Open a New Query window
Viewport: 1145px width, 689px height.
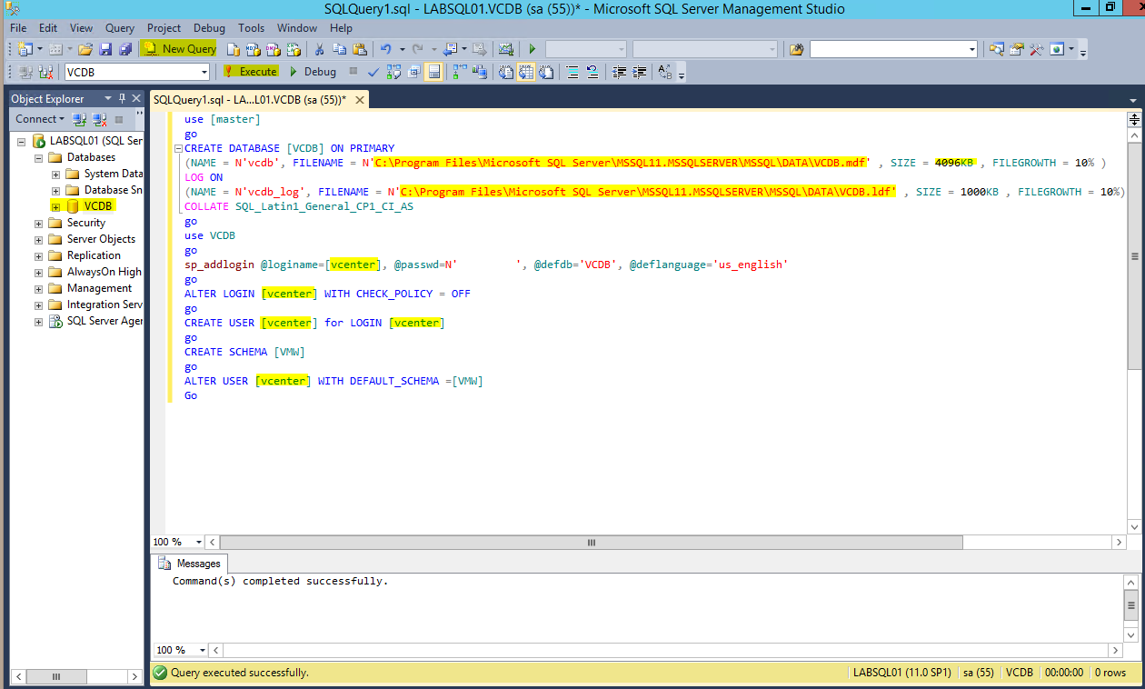tap(179, 49)
